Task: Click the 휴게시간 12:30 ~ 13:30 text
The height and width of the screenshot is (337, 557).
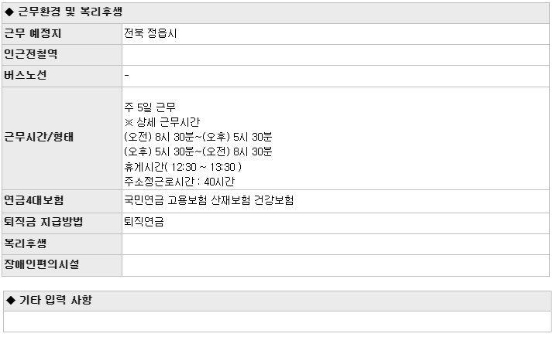Action: pyautogui.click(x=183, y=167)
